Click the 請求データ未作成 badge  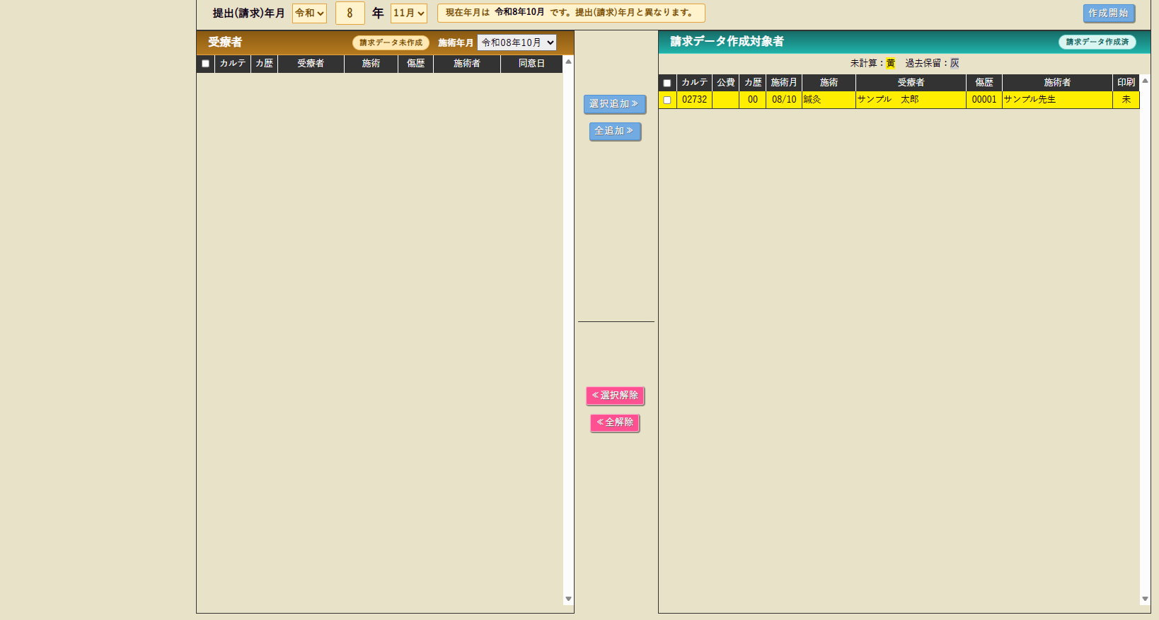(x=391, y=43)
